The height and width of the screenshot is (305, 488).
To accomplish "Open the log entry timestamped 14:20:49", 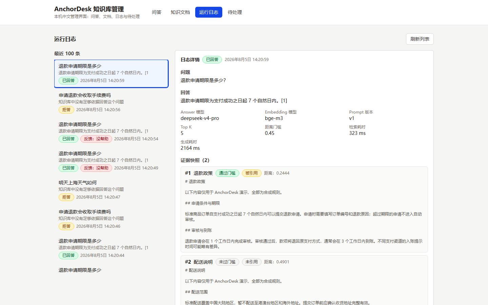I will tap(111, 161).
